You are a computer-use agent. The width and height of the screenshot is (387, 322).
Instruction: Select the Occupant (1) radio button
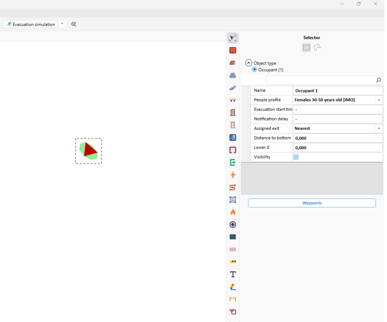255,70
